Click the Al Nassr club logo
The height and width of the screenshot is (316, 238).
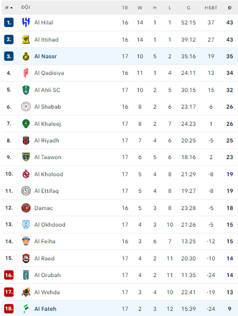[x=26, y=56]
